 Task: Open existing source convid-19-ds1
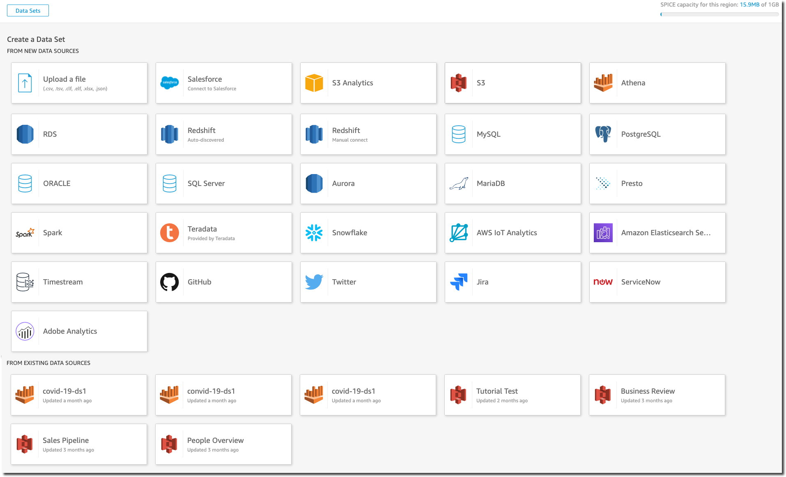pos(223,395)
